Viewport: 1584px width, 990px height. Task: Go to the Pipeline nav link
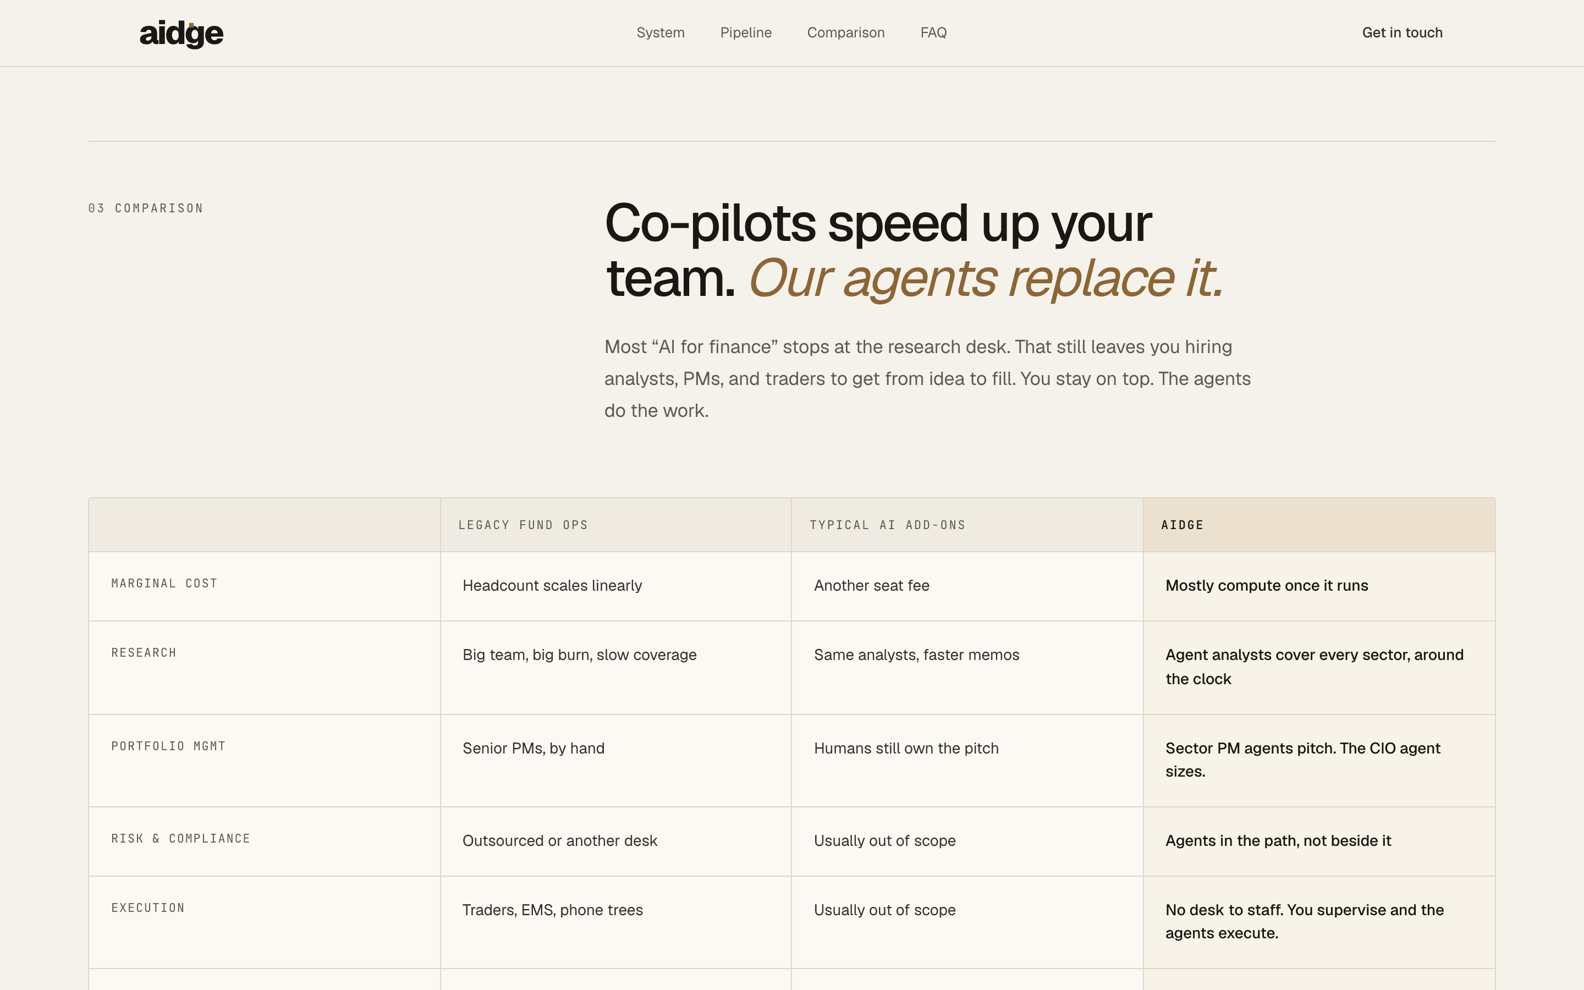pyautogui.click(x=746, y=33)
